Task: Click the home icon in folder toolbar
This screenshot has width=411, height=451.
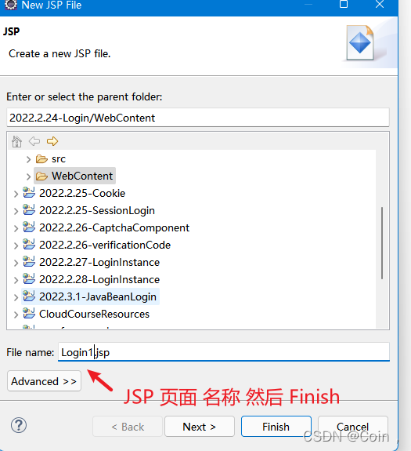Action: click(x=16, y=141)
